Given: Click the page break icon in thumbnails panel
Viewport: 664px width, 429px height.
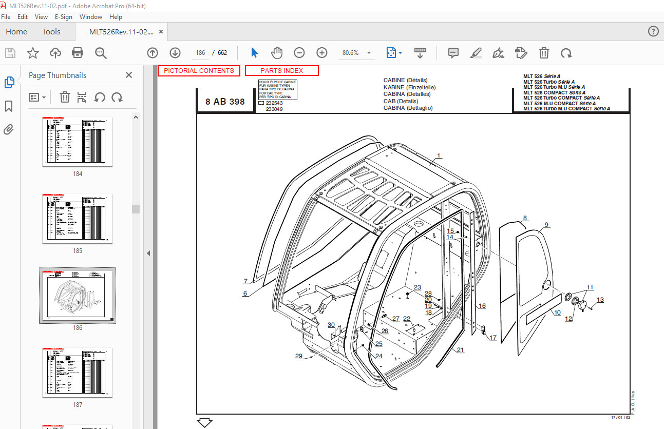Looking at the screenshot, I should coord(82,97).
